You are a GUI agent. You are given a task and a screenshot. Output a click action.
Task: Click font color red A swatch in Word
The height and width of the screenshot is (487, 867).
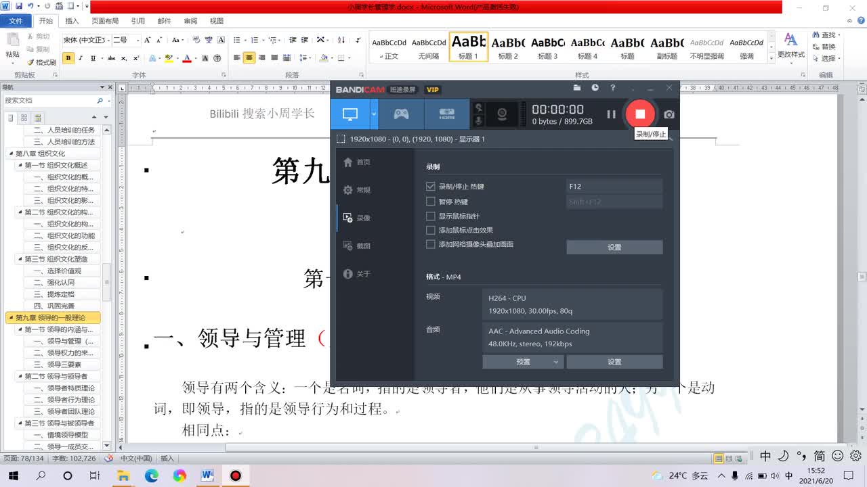coord(187,58)
